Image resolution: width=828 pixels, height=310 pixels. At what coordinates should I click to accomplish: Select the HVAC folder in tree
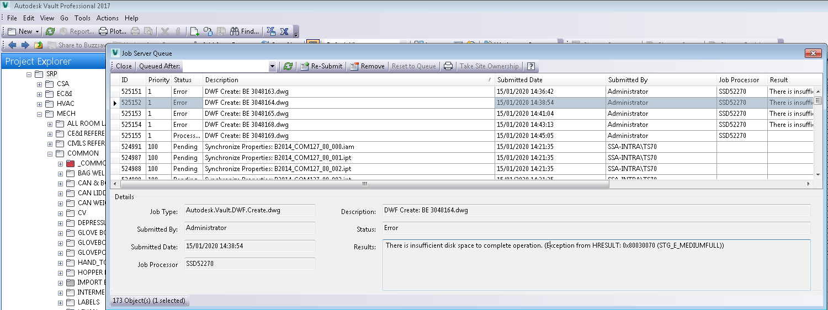pos(65,104)
